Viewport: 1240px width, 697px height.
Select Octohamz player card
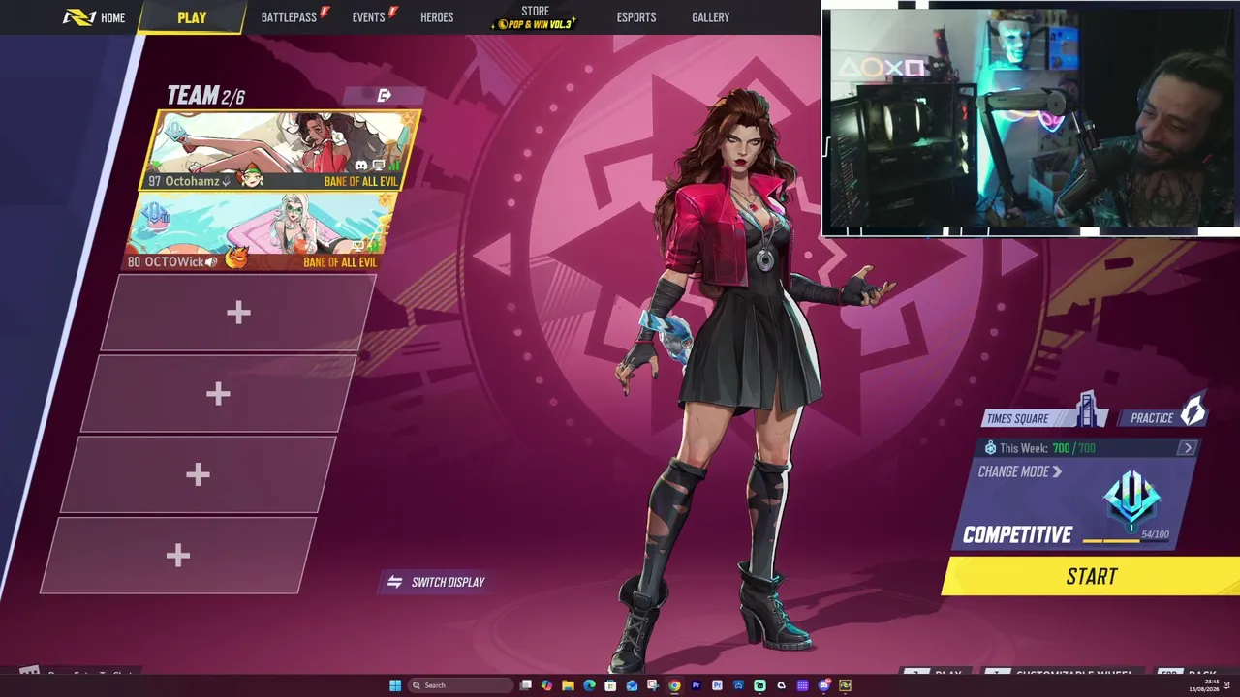(282, 151)
